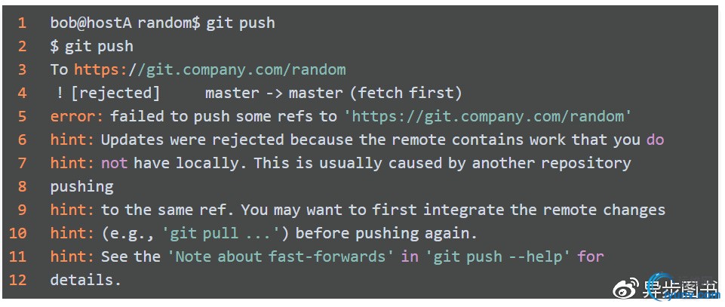Viewport: 725px width, 307px height.
Task: Click the word "details." on the last line
Action: tap(85, 280)
